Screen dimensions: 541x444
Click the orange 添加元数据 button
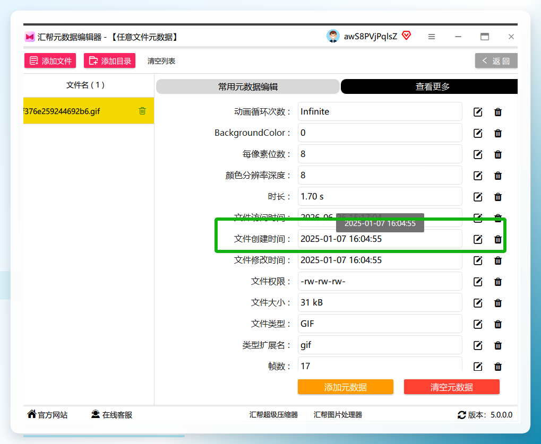point(346,387)
